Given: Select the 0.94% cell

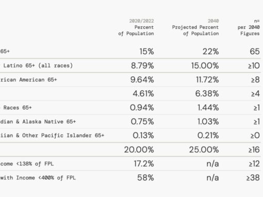Looking at the screenshot, I should coord(142,108).
